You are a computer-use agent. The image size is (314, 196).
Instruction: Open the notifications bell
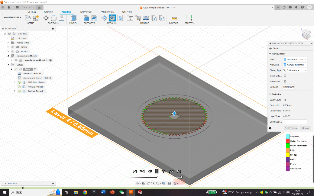[x=296, y=7]
